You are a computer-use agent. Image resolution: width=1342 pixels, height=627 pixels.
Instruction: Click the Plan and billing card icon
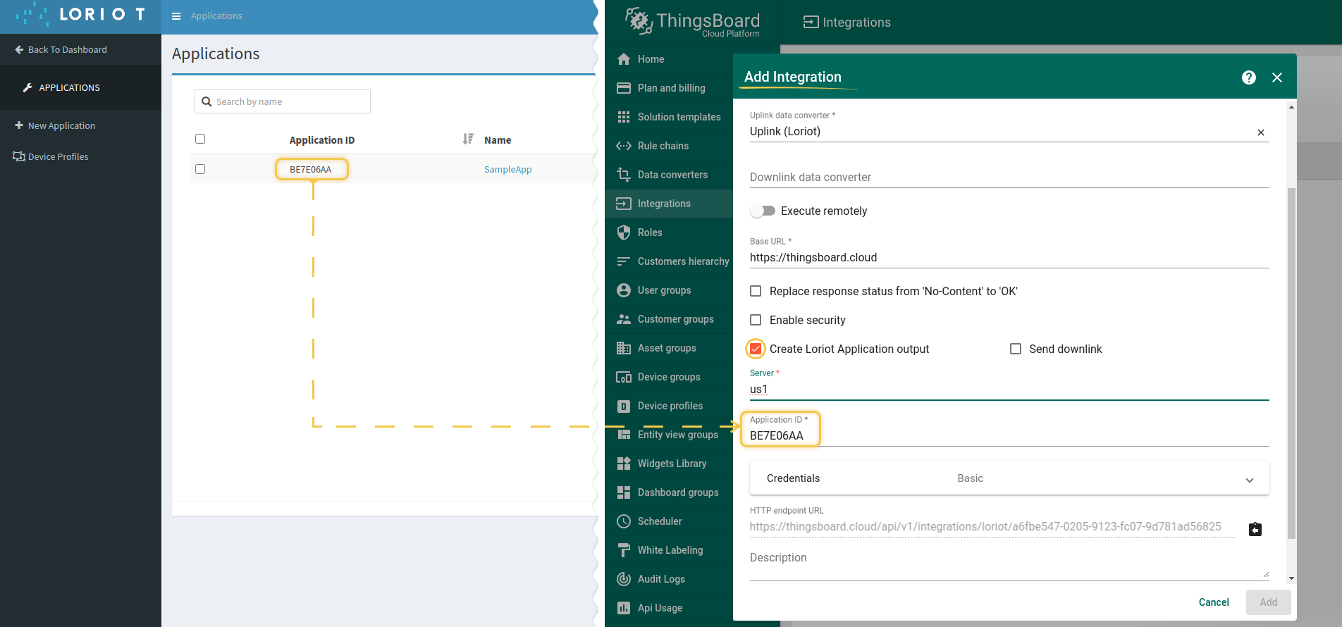click(624, 88)
